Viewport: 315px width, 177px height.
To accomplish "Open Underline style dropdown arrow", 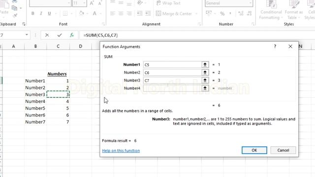I will tap(56, 14).
